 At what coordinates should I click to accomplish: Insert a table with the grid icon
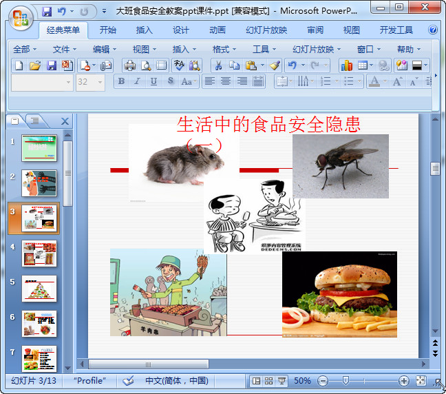point(363,65)
